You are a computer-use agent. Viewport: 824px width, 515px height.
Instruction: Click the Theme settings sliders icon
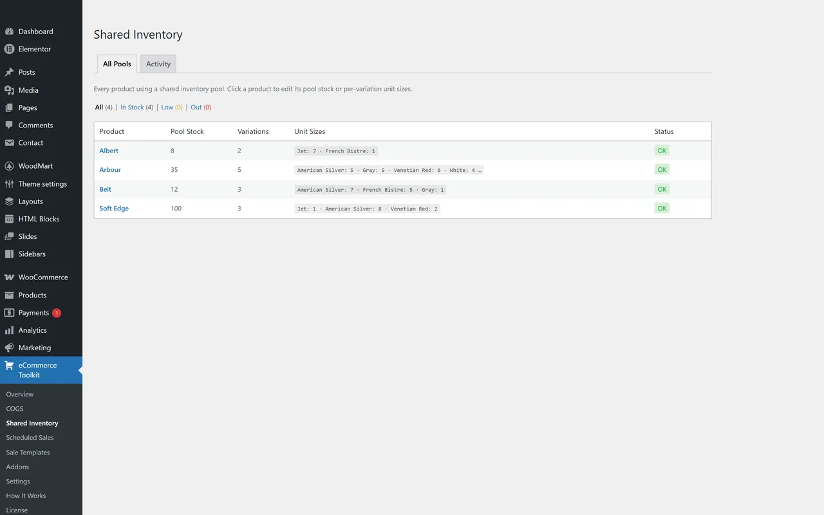[9, 183]
